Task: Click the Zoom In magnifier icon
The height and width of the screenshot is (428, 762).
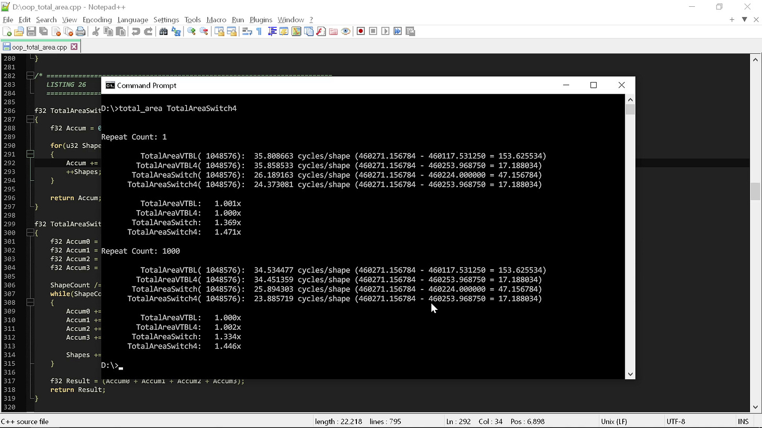Action: (x=191, y=31)
